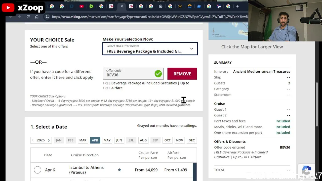This screenshot has width=322, height=181.
Task: Click the grayed-out JUL month
Action: 131,140
